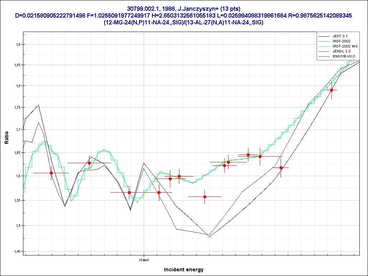
Task: Click the leftmost red data point
Action: 51,173
